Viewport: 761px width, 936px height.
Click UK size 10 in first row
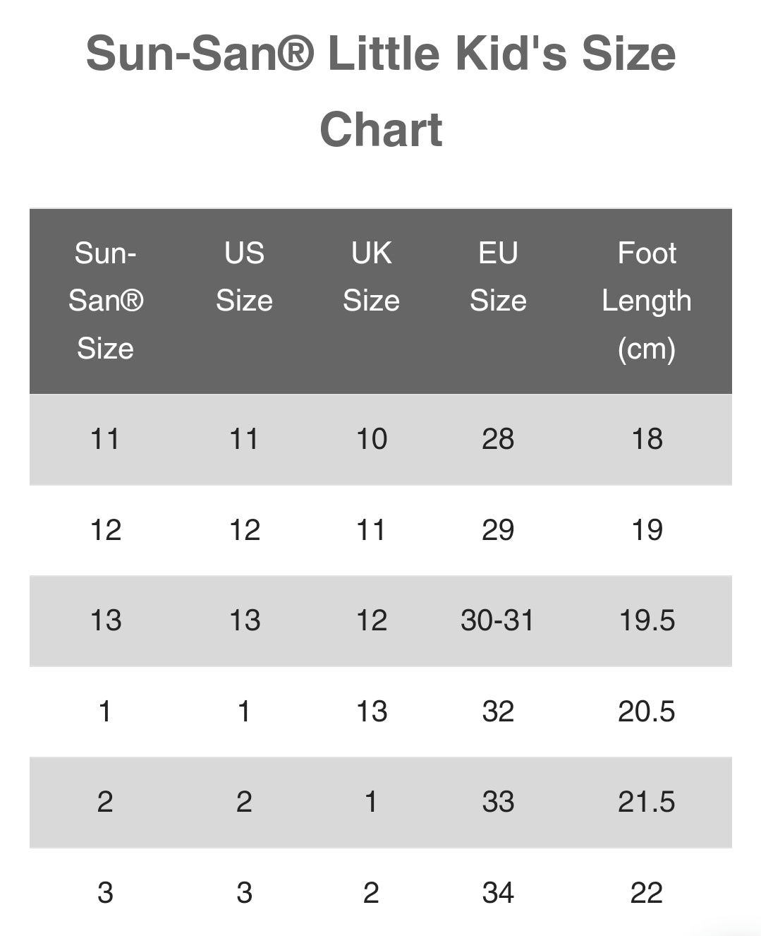371,439
